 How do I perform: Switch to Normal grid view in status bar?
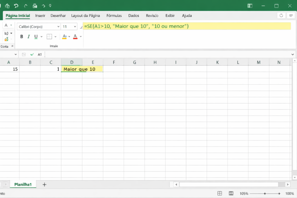pos(220,193)
